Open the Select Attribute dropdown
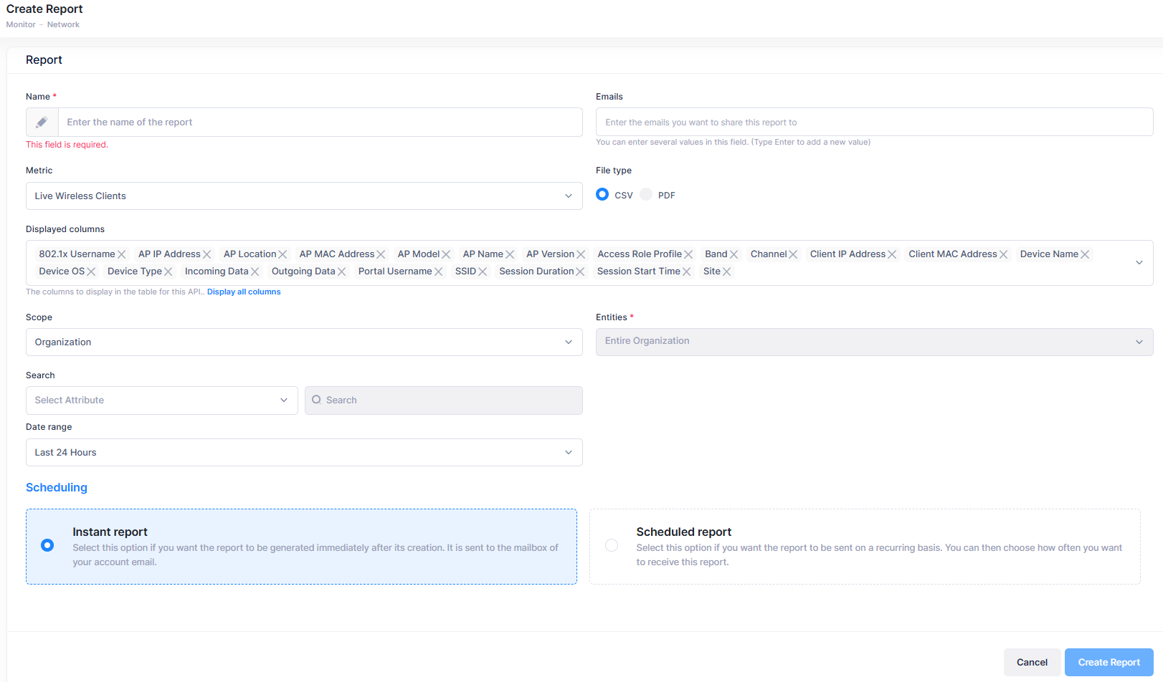Image resolution: width=1163 pixels, height=682 pixels. (161, 400)
